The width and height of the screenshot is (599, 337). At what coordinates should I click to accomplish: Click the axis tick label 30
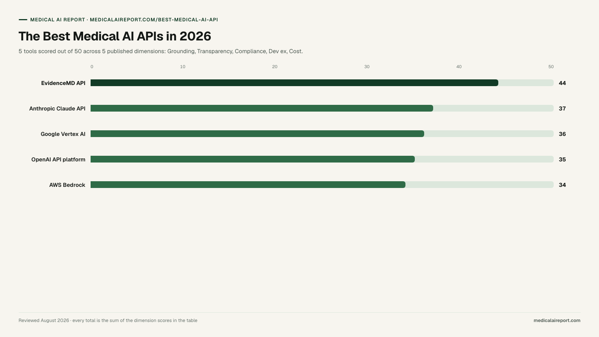tap(367, 67)
